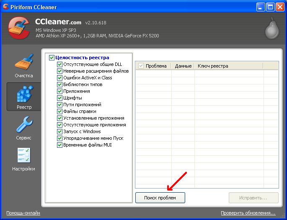Select the Реестр registry cubes icon
Screen dimensions: 287x220
coord(24,94)
